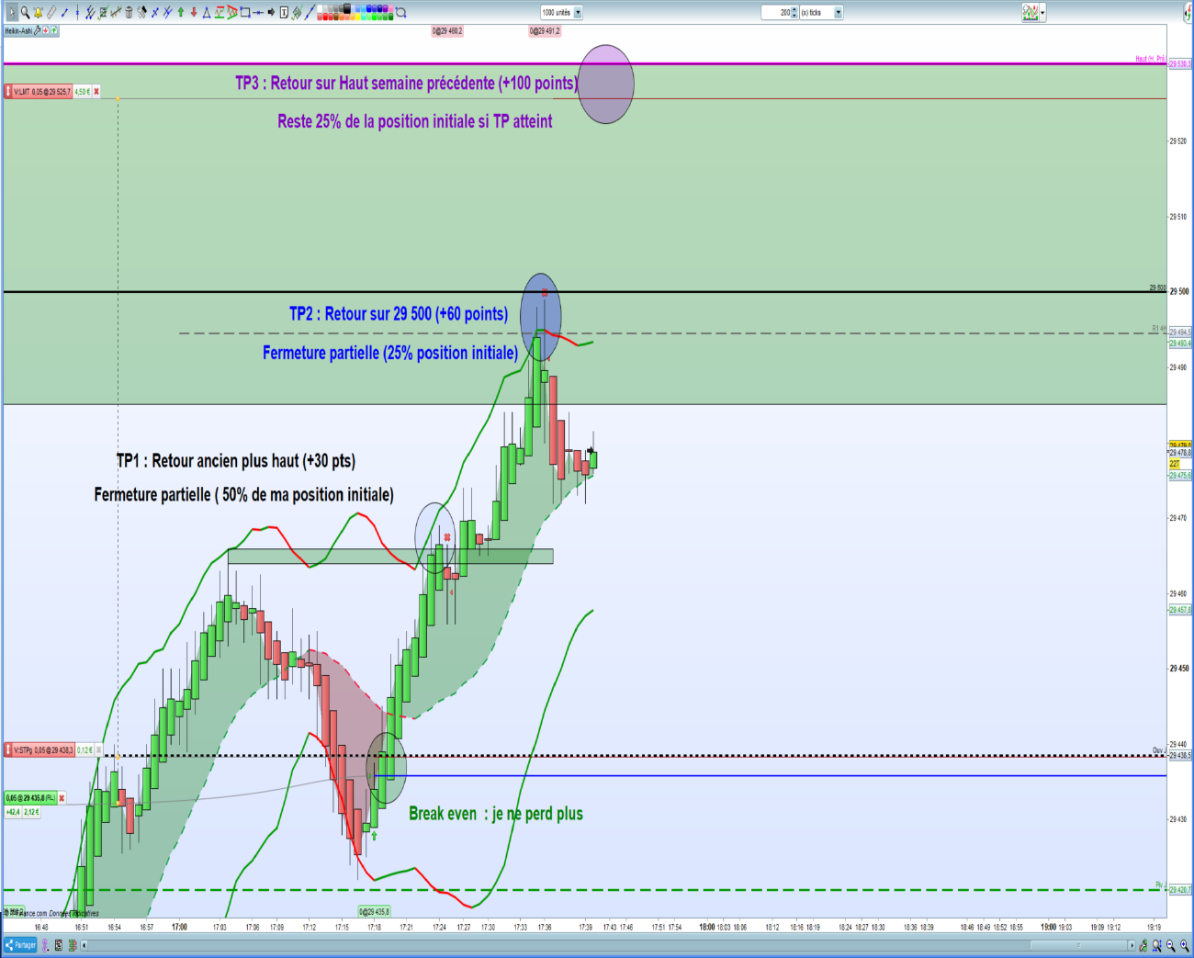Viewport: 1194px width, 958px height.
Task: Click the 0@29 491,2 trade marker
Action: [x=545, y=31]
